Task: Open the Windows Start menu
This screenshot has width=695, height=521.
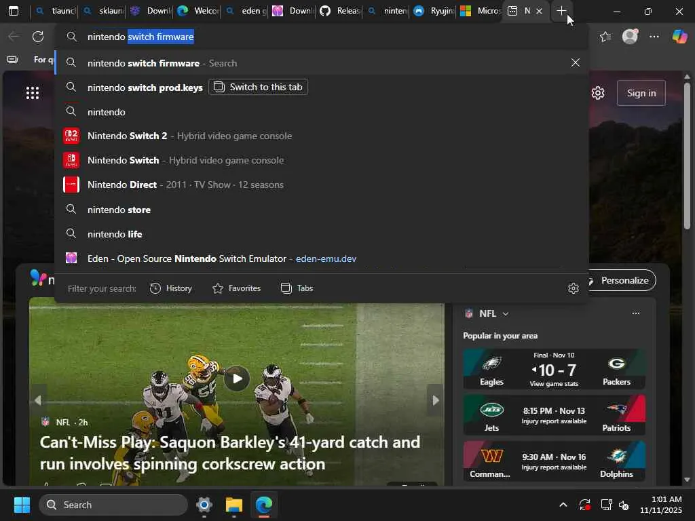Action: (22, 505)
